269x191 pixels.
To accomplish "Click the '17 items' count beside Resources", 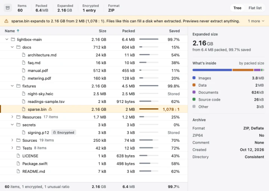I will click(x=51, y=117).
